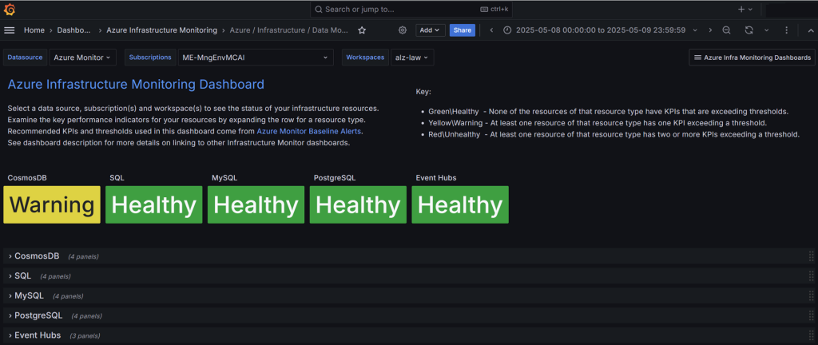Open the Subscriptions ME-MngEnvMCAI dropdown
The image size is (818, 345).
(256, 57)
